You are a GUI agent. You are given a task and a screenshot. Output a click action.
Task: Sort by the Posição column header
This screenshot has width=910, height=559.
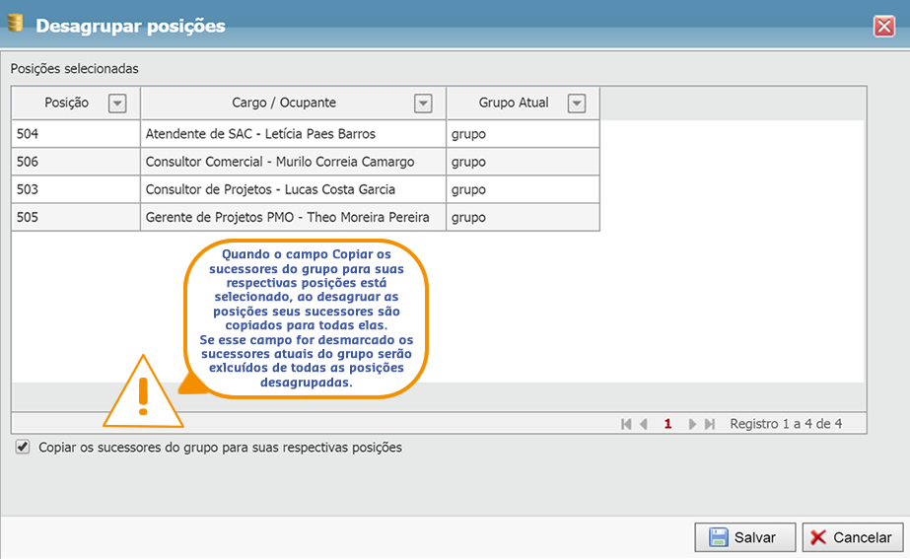(x=66, y=103)
